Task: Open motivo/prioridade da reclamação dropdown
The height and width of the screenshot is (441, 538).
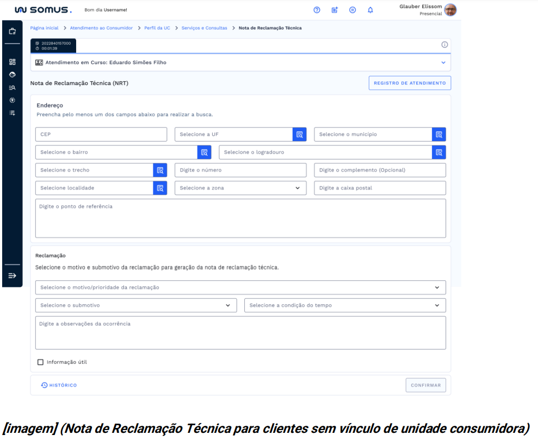Action: [240, 287]
